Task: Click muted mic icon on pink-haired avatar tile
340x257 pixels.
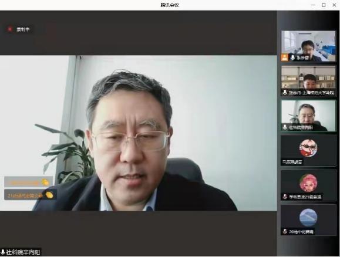Action: [285, 197]
